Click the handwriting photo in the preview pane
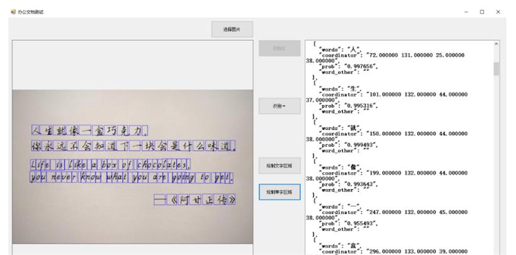This screenshot has height=255, width=516. (133, 166)
